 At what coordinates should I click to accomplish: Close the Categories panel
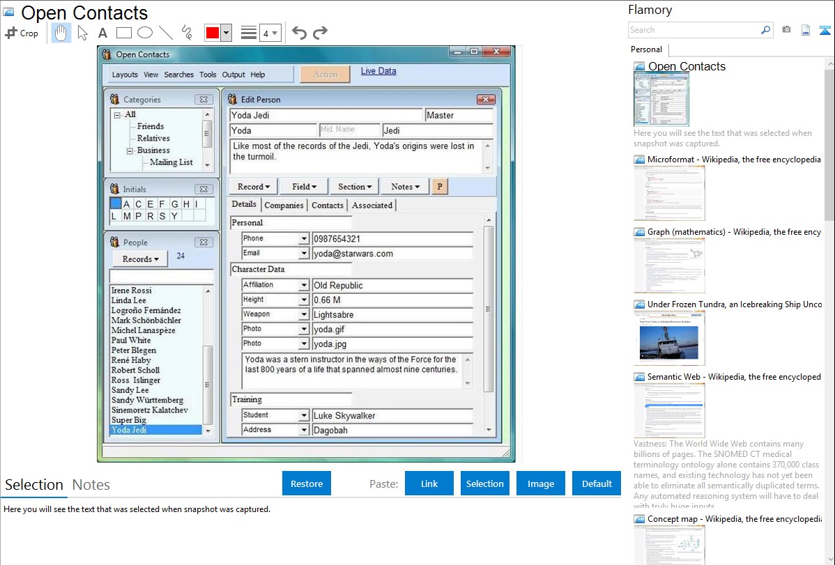click(204, 100)
